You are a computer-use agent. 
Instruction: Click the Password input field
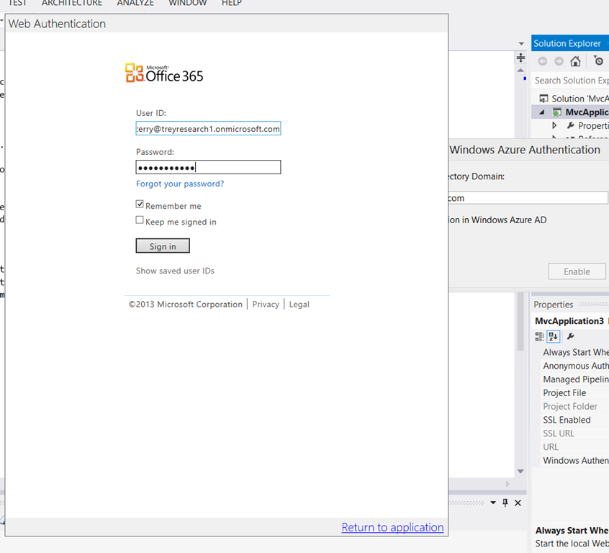(208, 167)
